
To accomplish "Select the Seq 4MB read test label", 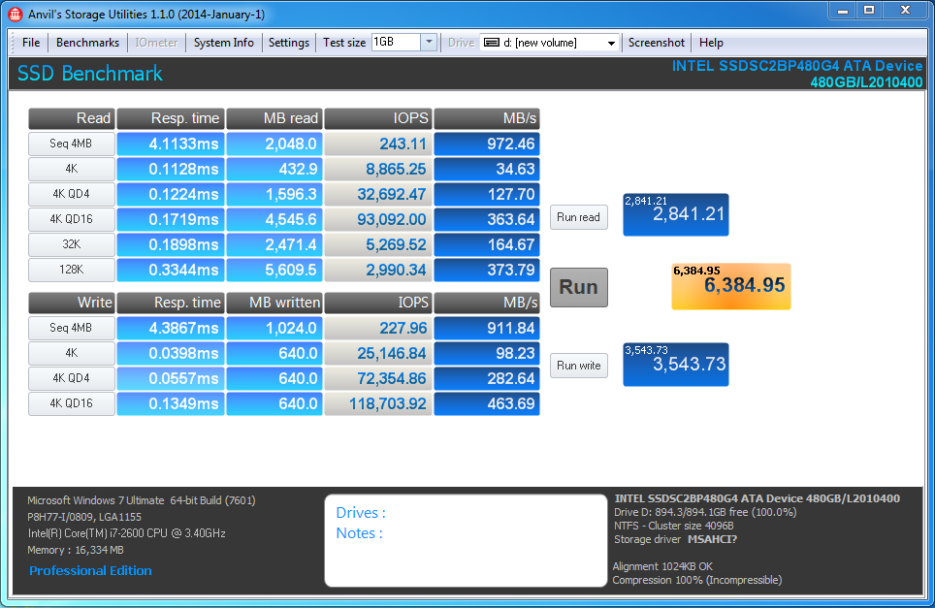I will point(71,144).
